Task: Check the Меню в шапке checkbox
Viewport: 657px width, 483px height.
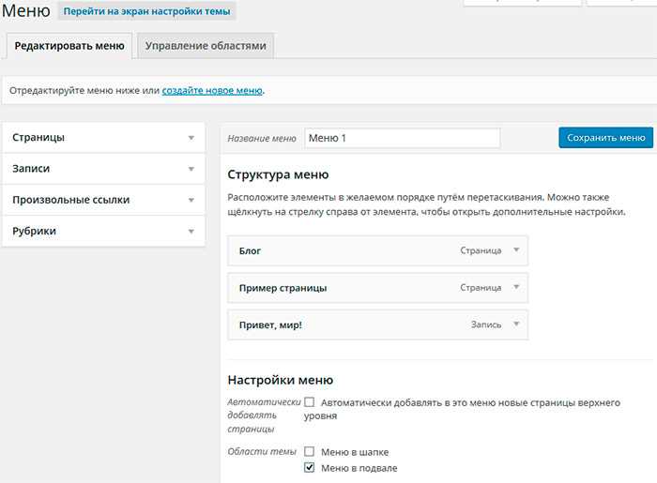Action: tap(309, 452)
